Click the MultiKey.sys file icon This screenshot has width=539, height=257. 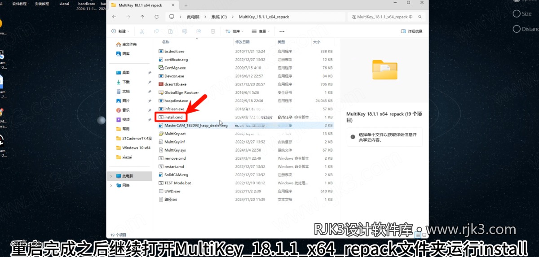pos(161,150)
